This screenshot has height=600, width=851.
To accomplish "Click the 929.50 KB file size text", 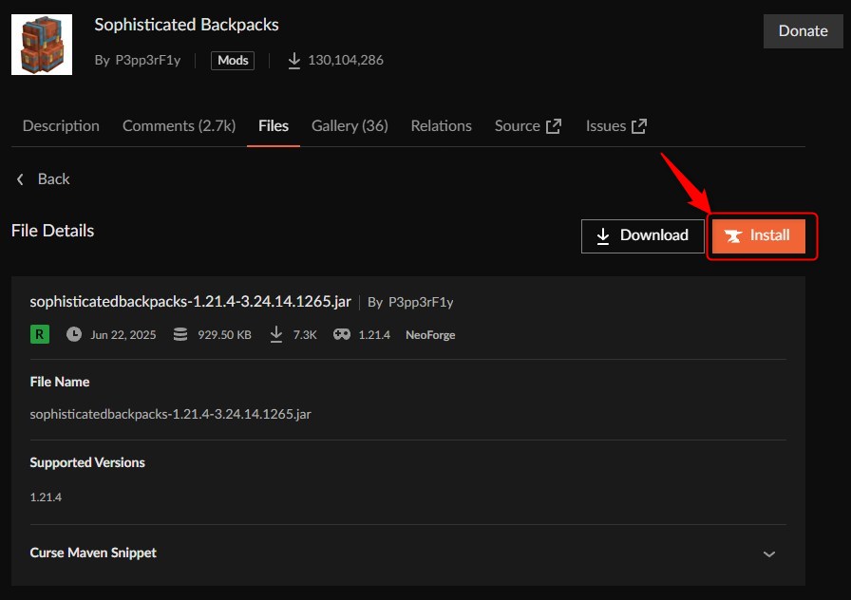I will (x=224, y=335).
